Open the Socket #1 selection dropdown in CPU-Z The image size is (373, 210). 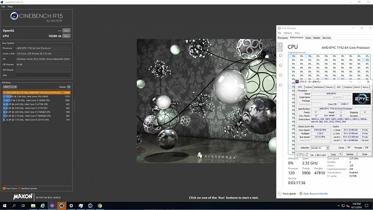(x=320, y=148)
